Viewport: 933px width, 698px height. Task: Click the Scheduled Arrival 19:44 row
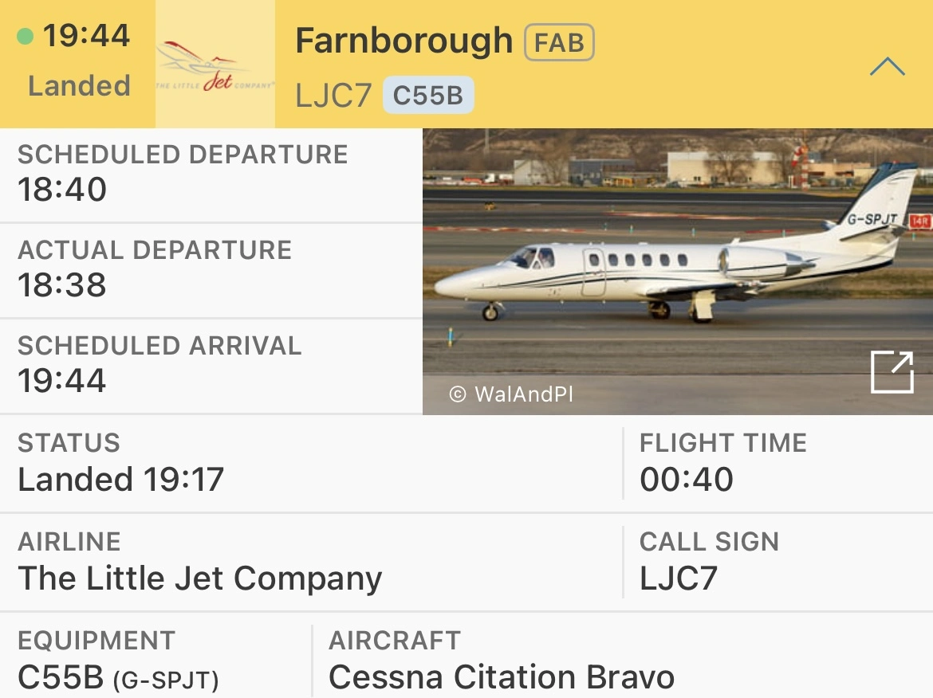pos(211,365)
